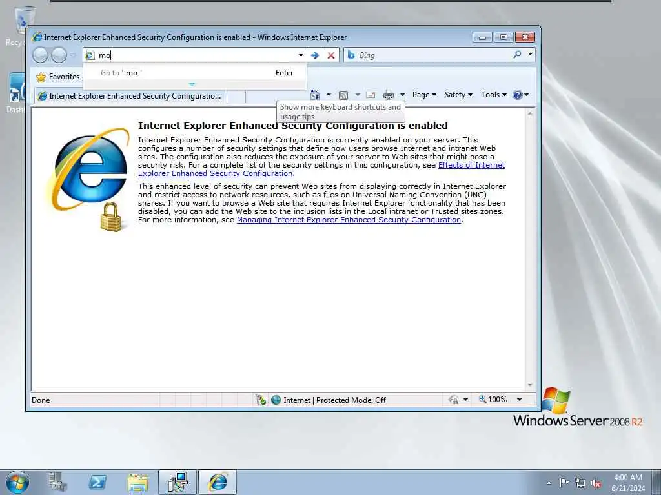661x495 pixels.
Task: Close the Internet Explorer window
Action: point(525,37)
